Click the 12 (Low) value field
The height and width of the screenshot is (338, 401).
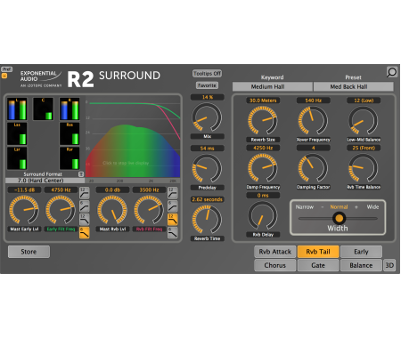[364, 101]
